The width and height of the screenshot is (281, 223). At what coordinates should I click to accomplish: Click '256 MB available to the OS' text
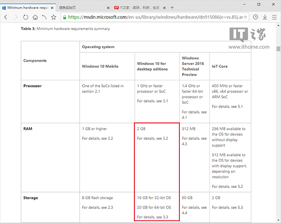click(229, 137)
